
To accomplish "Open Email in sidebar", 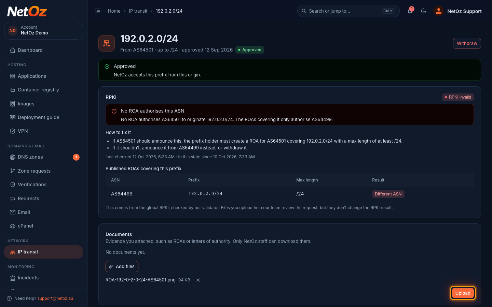I will coord(43,212).
